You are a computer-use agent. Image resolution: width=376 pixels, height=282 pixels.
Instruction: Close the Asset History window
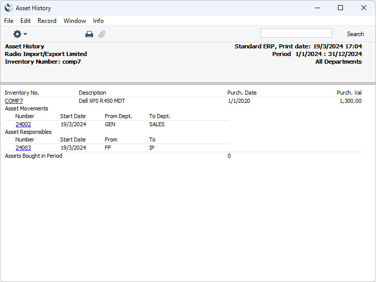364,8
